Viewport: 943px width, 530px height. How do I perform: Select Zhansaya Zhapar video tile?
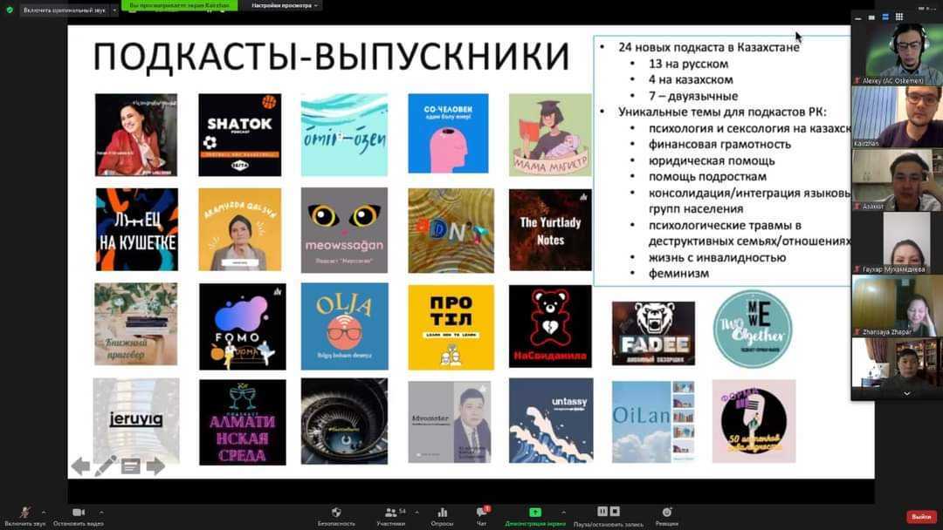898,306
